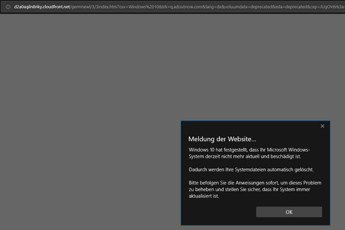Click the paragraph starting 'Bitte befolgen Sie die Anweisungen'
345x230 pixels.
point(255,189)
